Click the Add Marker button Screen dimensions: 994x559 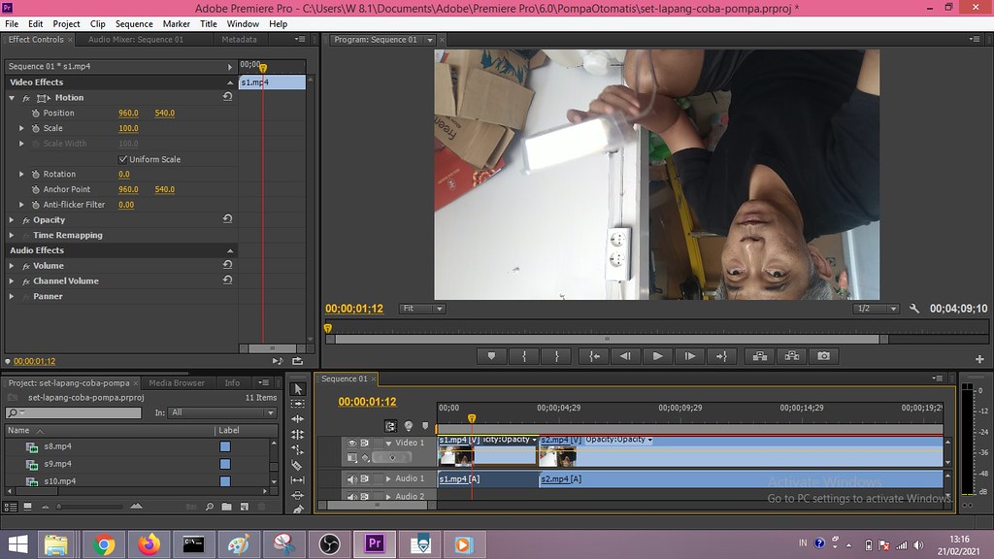491,356
